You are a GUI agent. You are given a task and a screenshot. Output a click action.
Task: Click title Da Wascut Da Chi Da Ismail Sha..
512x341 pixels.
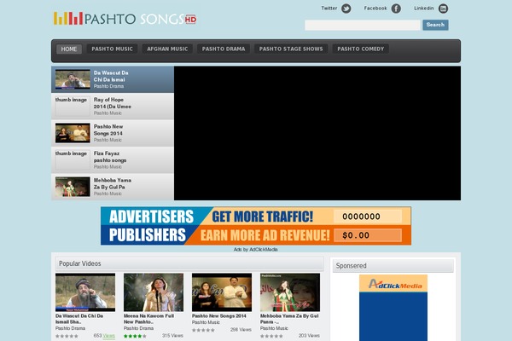[79, 319]
